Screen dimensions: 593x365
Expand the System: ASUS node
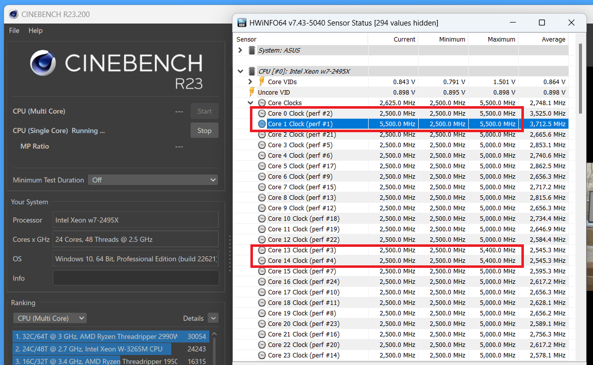tap(240, 50)
